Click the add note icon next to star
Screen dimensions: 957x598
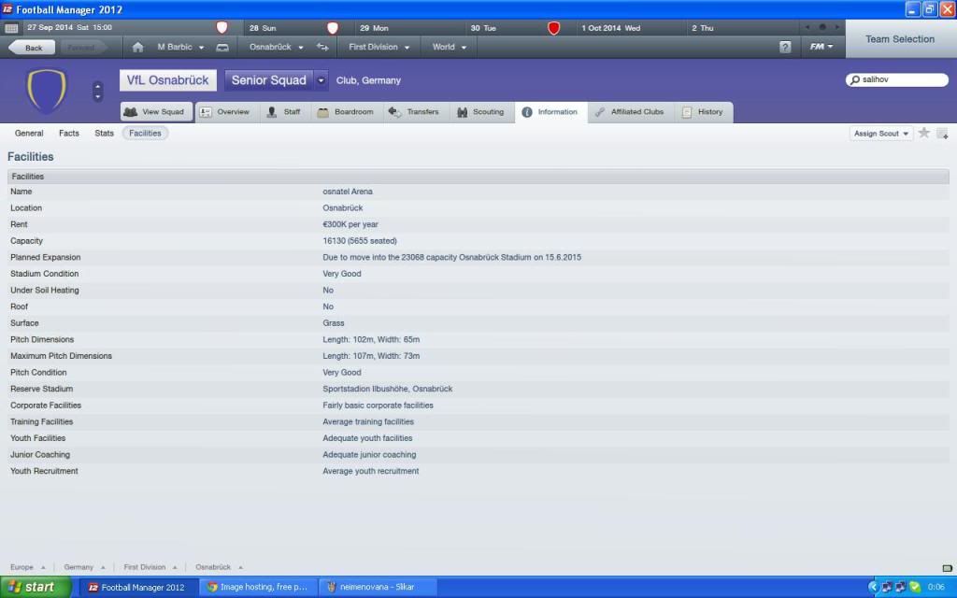tap(942, 133)
